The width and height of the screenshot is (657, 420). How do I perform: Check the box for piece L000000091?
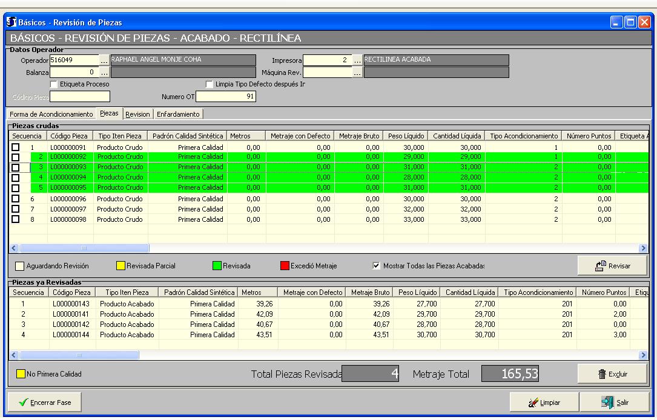(x=15, y=147)
